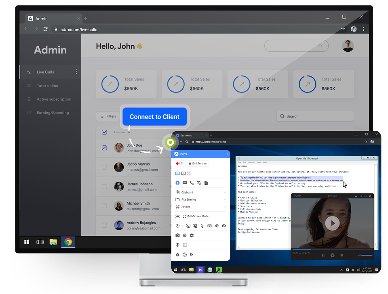Start a call with the phone icon
388x294 pixels.
click(x=192, y=183)
